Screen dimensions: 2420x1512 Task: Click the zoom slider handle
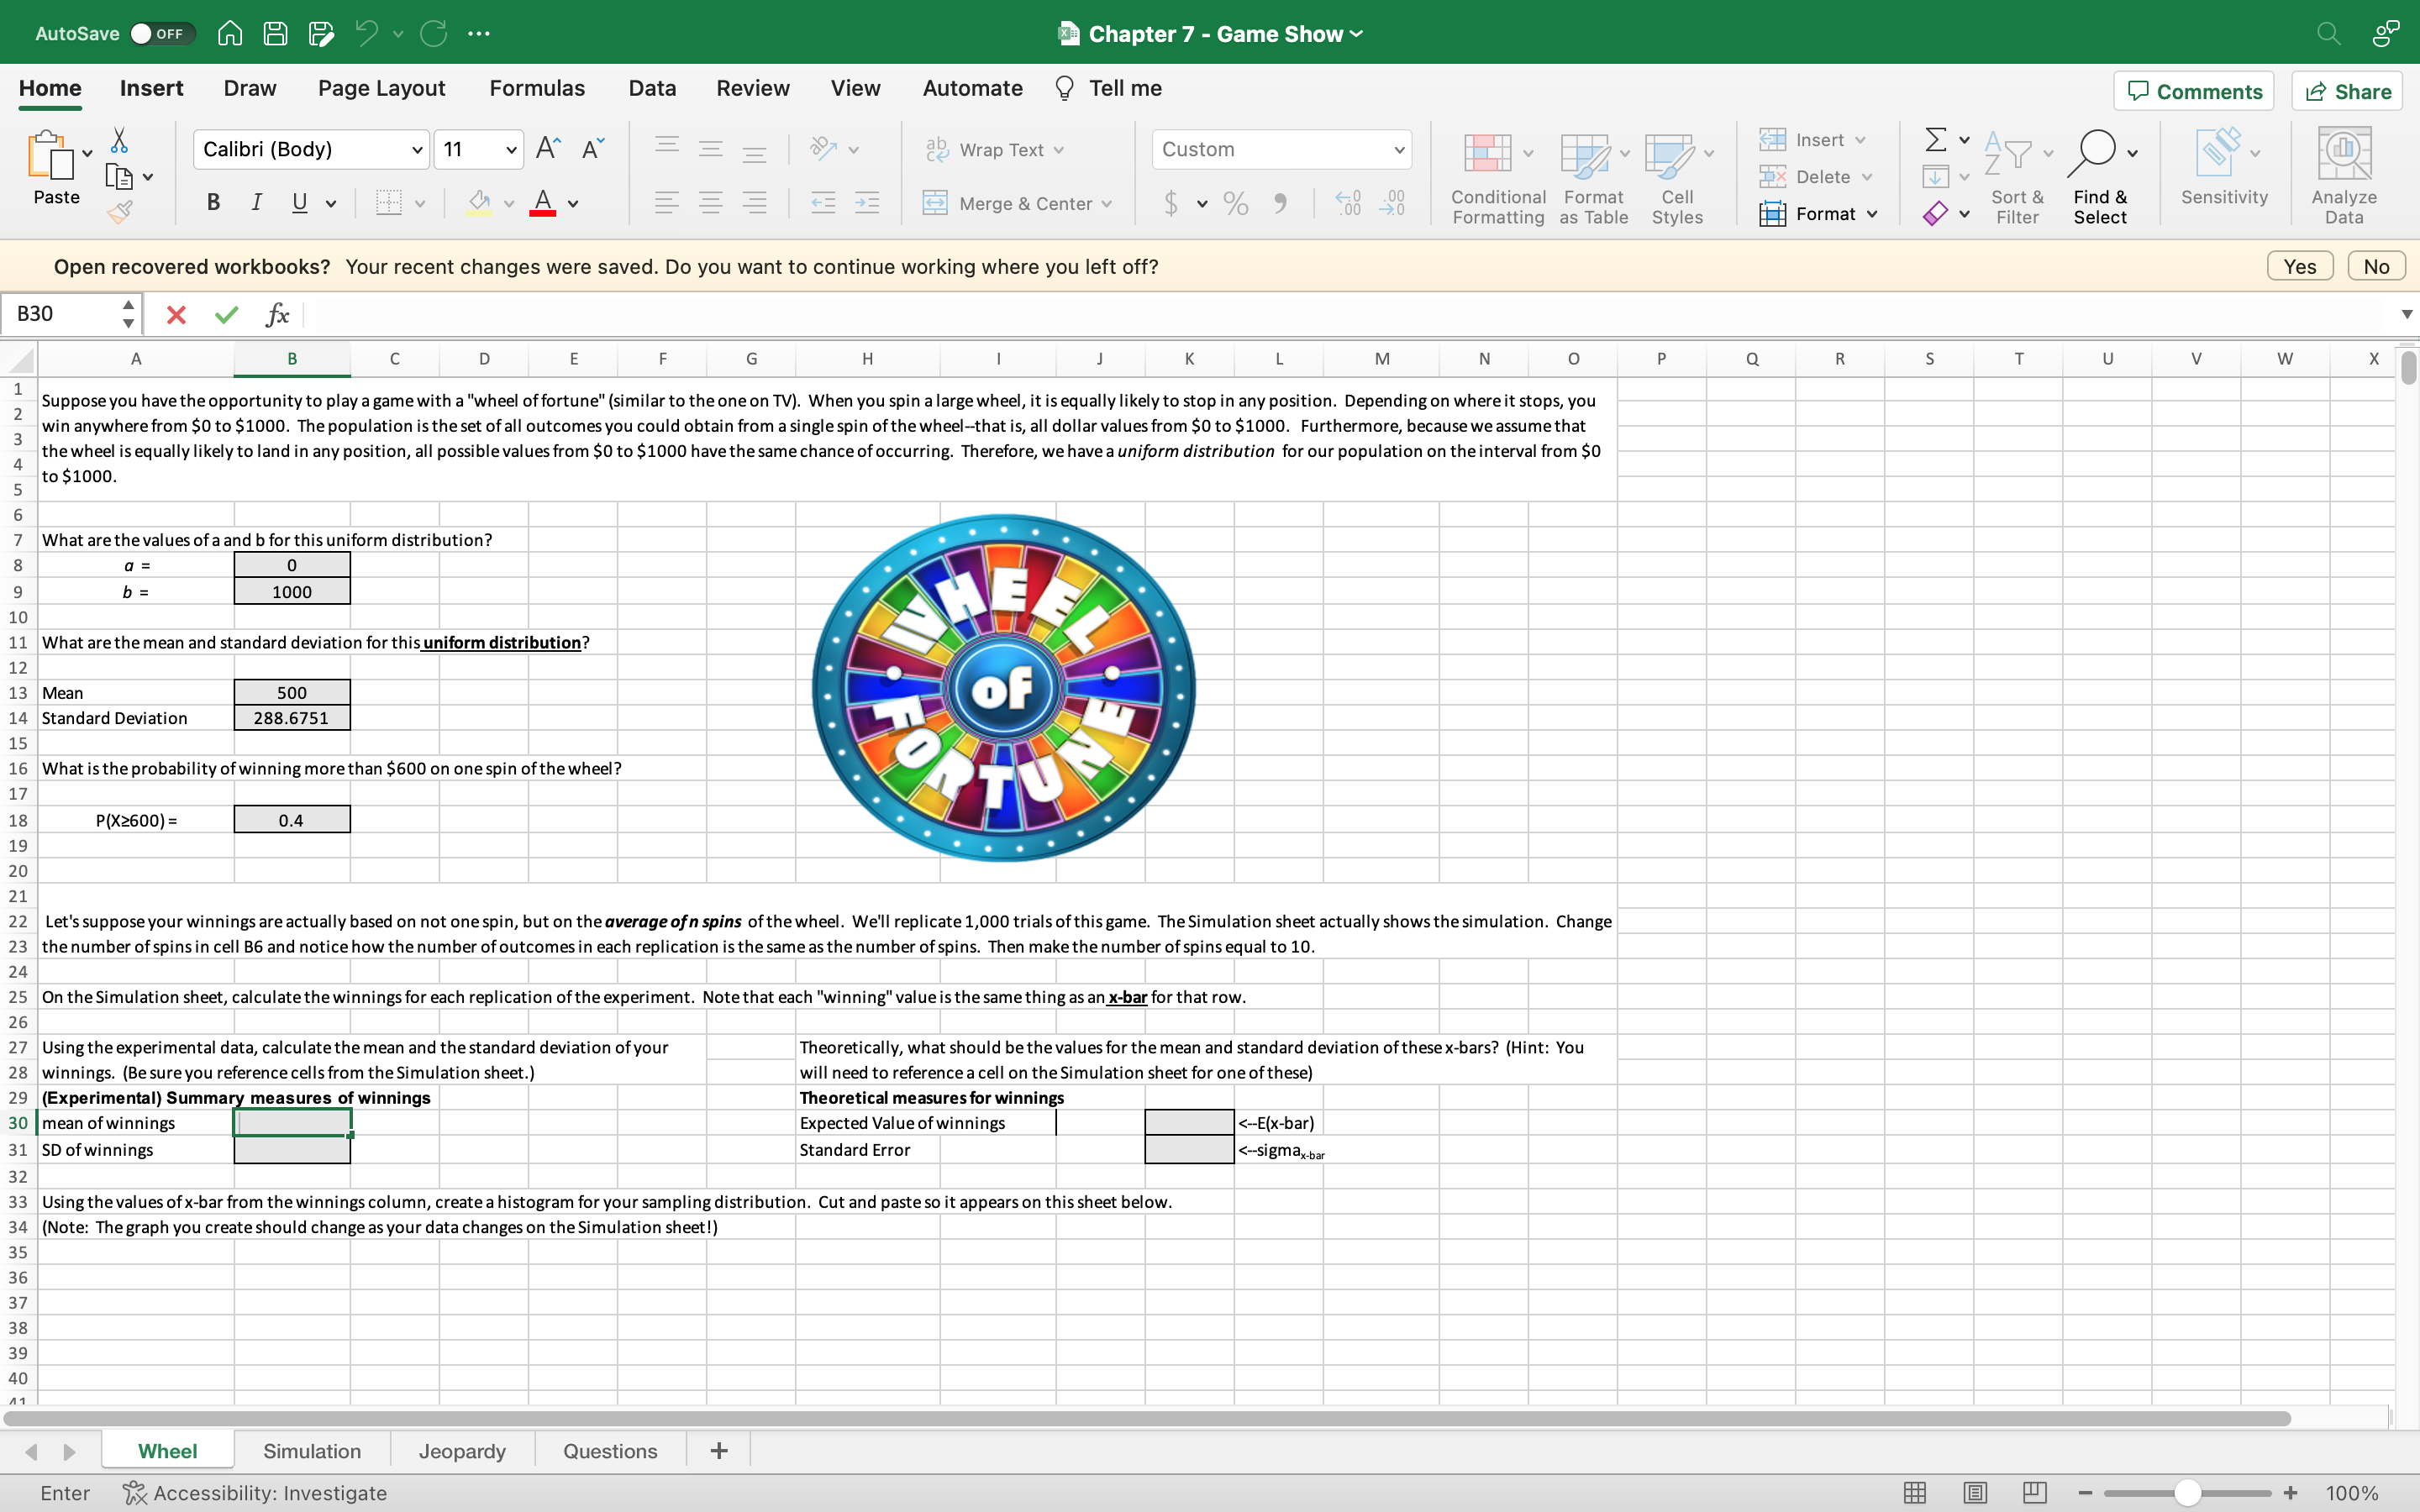point(2187,1493)
